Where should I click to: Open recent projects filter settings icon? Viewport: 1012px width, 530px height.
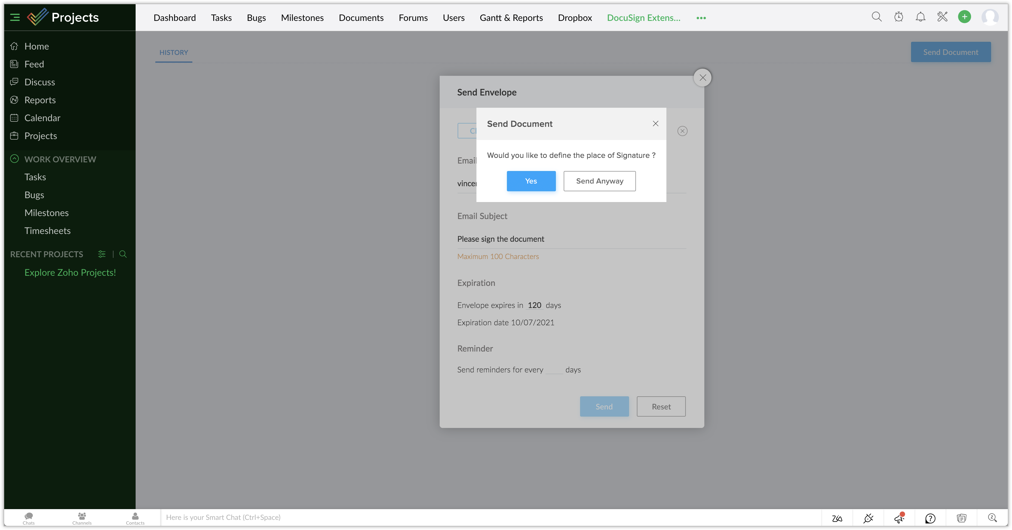click(102, 254)
